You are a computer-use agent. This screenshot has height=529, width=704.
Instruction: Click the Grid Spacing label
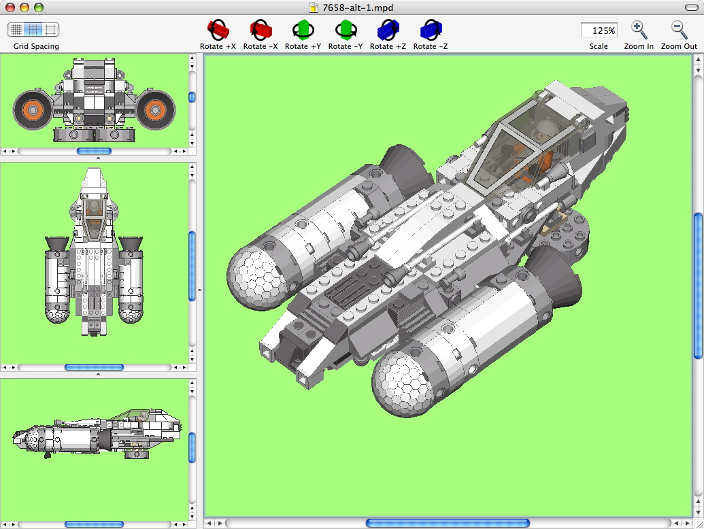pos(36,46)
